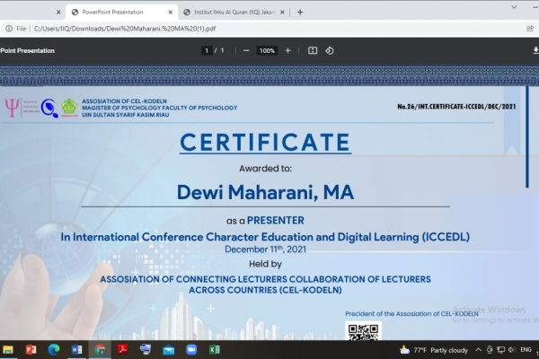Open Microsoft Edge from the taskbar

54,350
